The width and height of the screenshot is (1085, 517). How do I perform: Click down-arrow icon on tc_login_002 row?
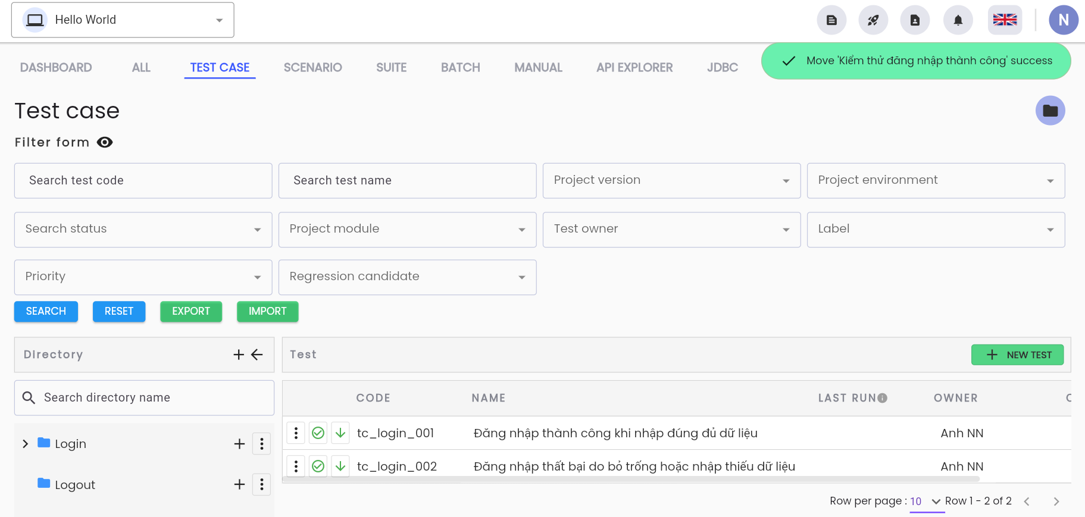[340, 466]
